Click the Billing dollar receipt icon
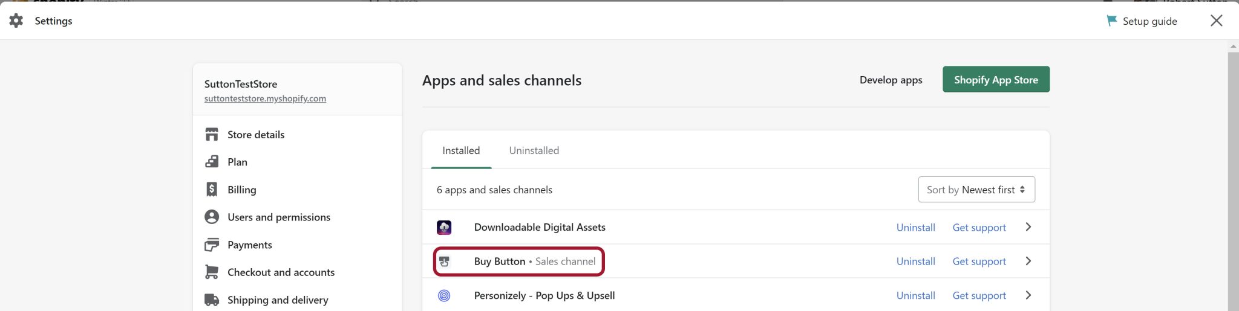This screenshot has width=1239, height=311. pyautogui.click(x=212, y=190)
